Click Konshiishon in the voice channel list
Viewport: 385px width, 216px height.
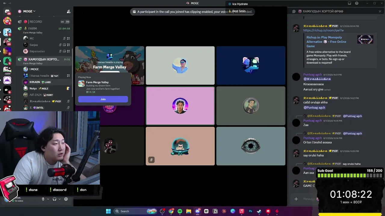click(47, 101)
